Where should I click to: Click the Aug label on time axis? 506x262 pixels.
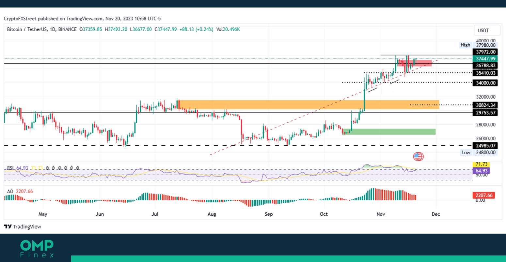tap(212, 214)
